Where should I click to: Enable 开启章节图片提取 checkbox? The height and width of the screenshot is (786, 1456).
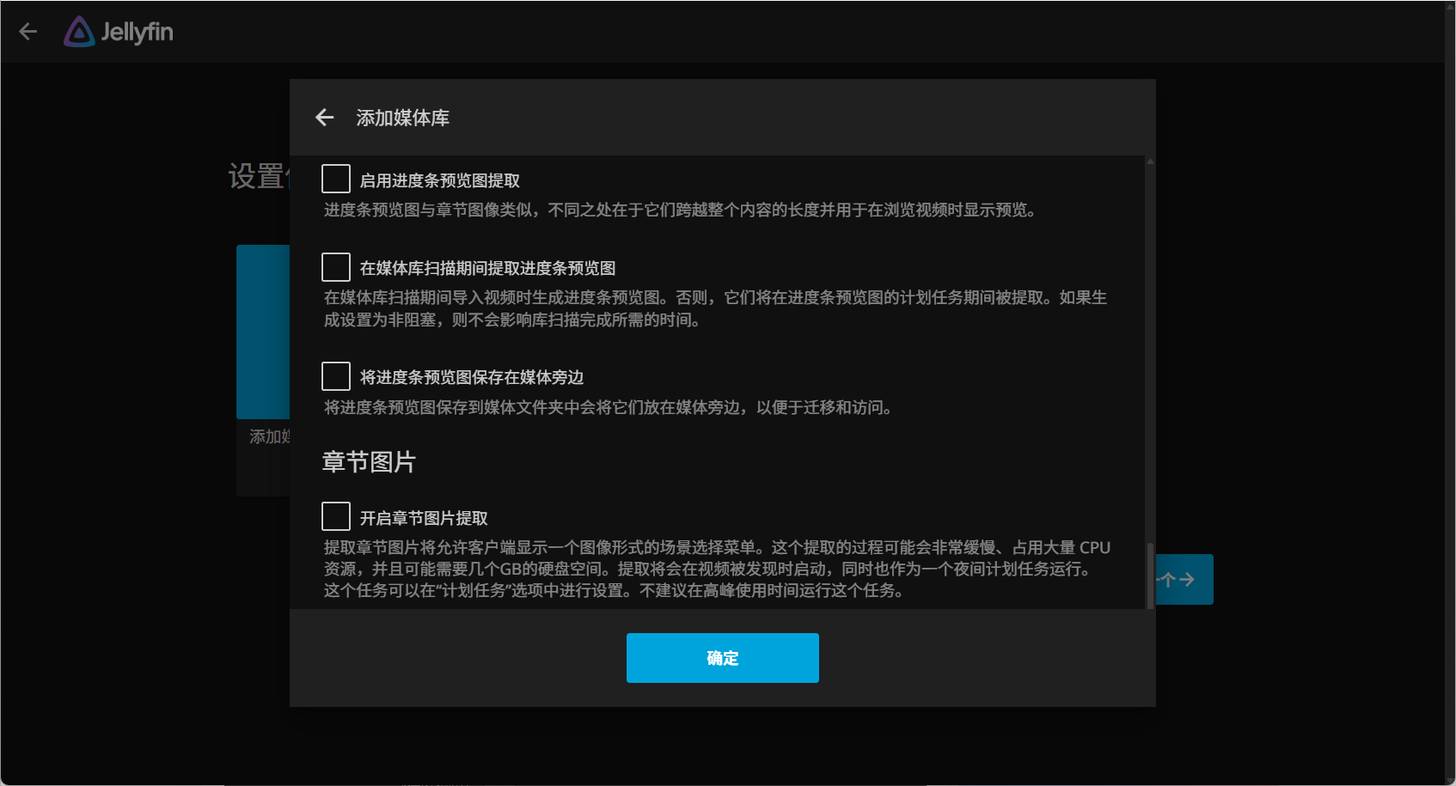pyautogui.click(x=336, y=516)
